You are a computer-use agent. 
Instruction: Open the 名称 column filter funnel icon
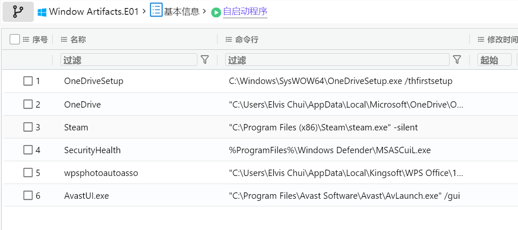tap(205, 60)
